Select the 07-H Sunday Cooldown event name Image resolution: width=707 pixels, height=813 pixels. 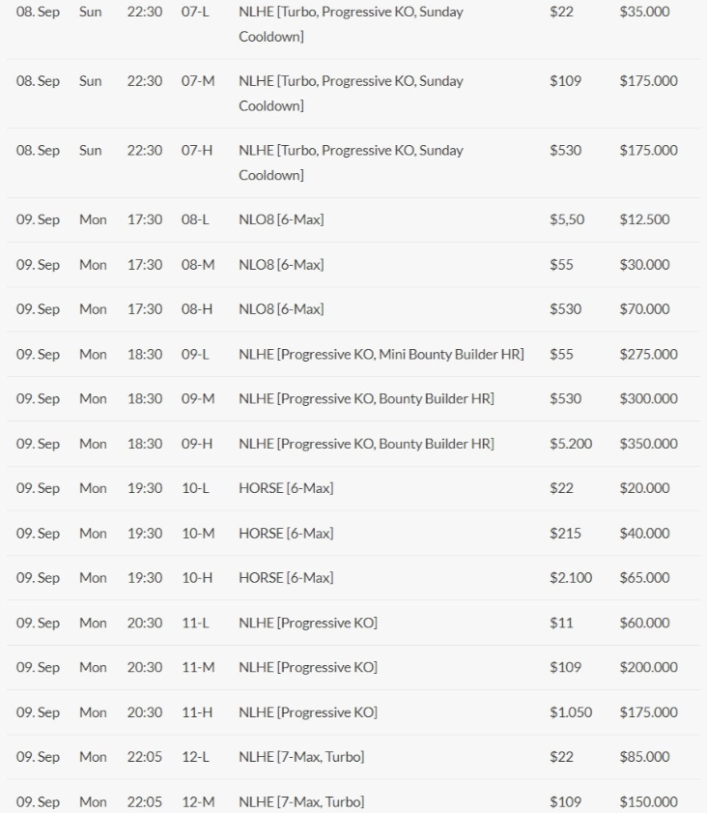350,161
